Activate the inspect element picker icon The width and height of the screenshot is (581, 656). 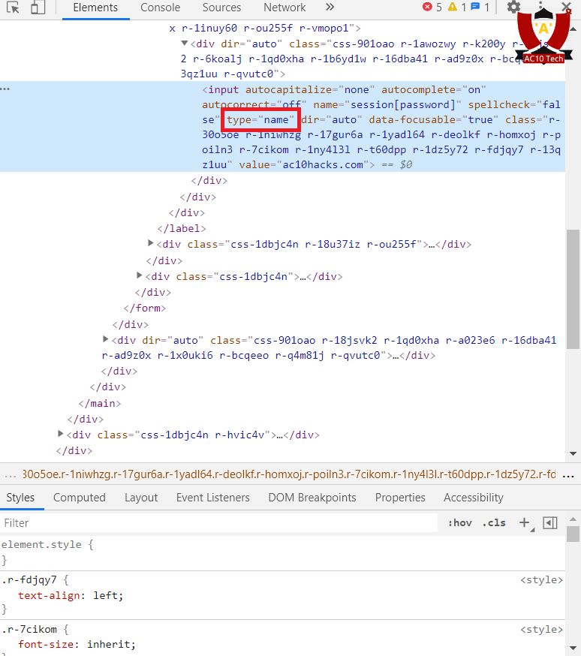click(13, 8)
